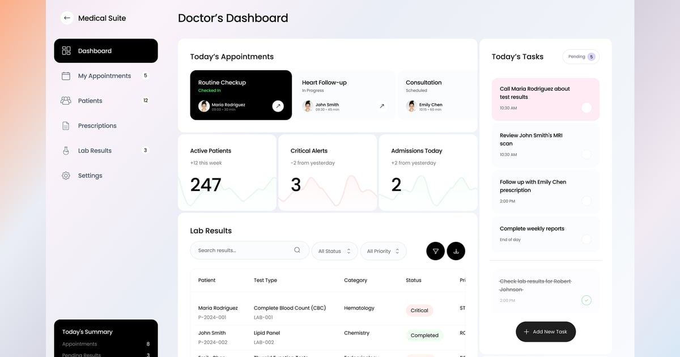The width and height of the screenshot is (680, 357).
Task: Click the Pending tasks filter pill
Action: (581, 57)
